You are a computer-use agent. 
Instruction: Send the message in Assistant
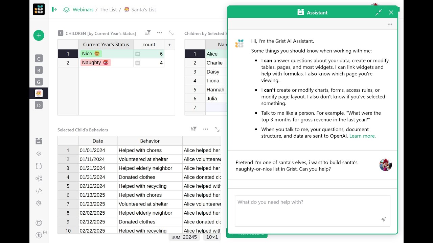coord(383,219)
